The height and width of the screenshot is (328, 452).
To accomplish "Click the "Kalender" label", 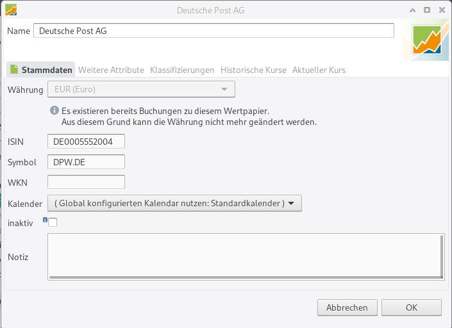I will coord(25,204).
